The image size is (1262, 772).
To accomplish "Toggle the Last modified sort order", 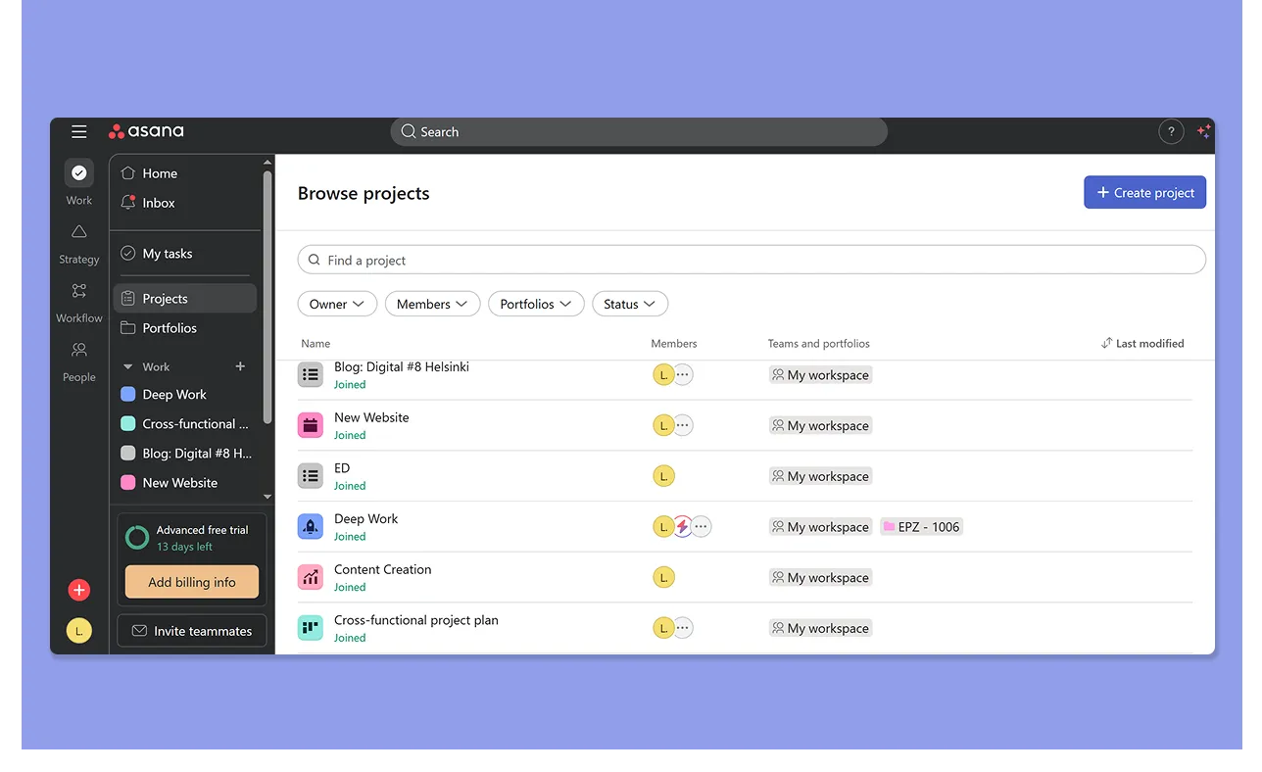I will (1142, 343).
